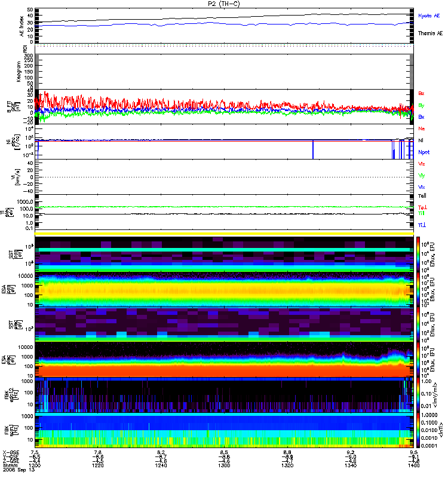Select the 1240 time tick label

[x=161, y=465]
